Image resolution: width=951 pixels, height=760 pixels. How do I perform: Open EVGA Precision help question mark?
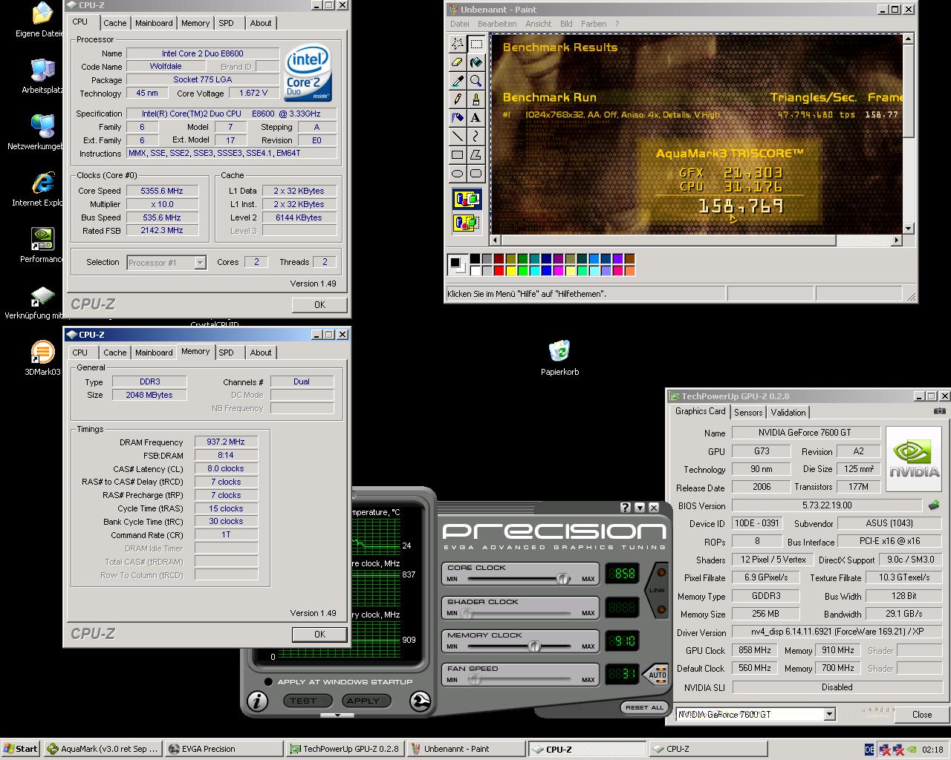tap(626, 508)
